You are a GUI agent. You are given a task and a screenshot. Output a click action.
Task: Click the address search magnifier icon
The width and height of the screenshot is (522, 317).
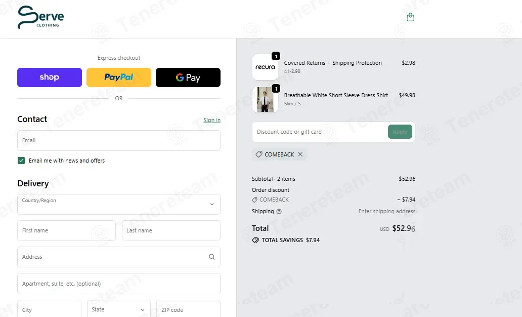[212, 257]
